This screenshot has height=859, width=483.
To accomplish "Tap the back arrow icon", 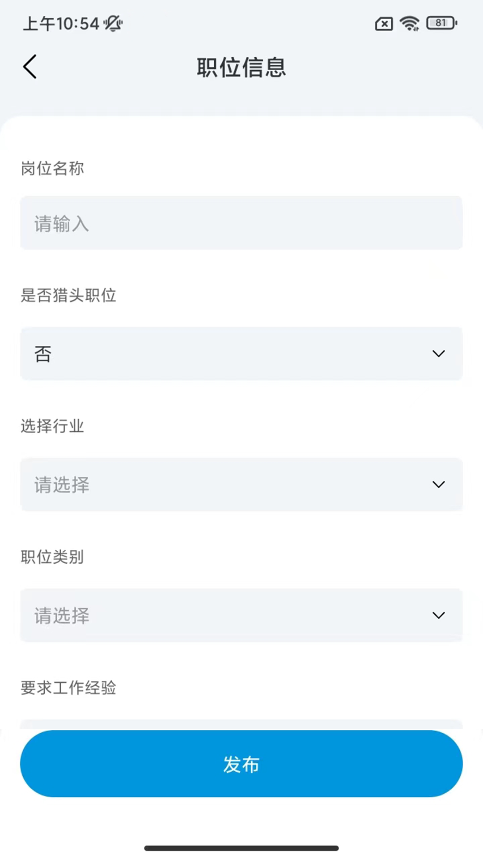I will pos(30,67).
